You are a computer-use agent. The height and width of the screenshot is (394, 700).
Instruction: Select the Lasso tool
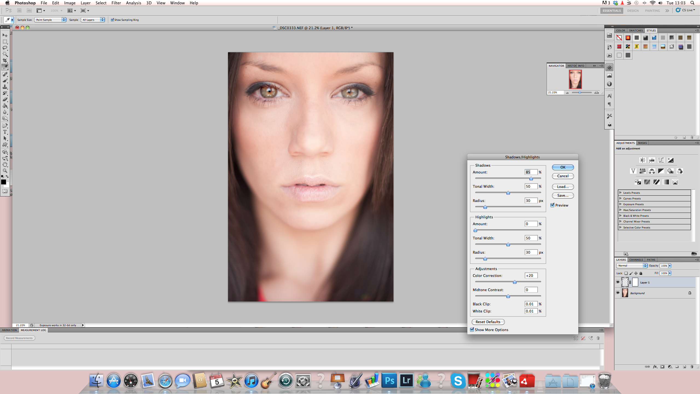(x=5, y=48)
